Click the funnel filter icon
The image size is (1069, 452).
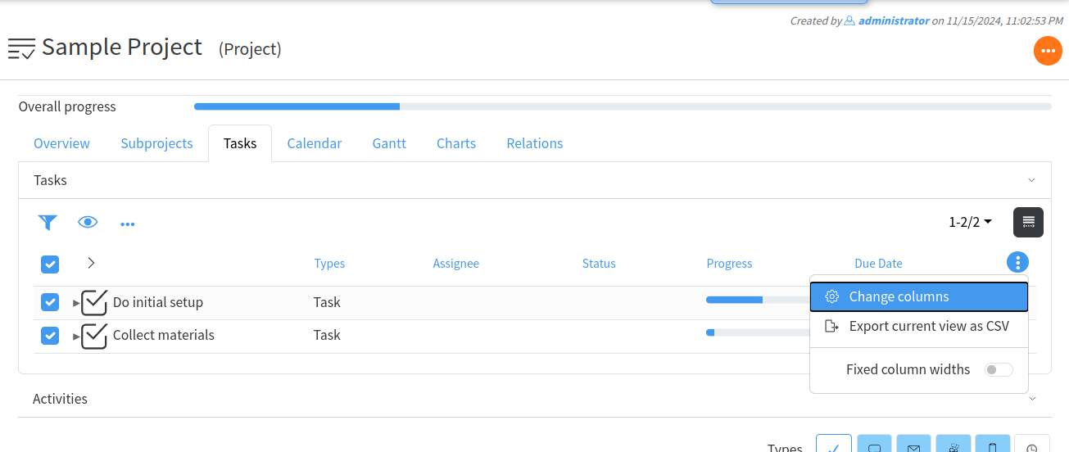48,222
